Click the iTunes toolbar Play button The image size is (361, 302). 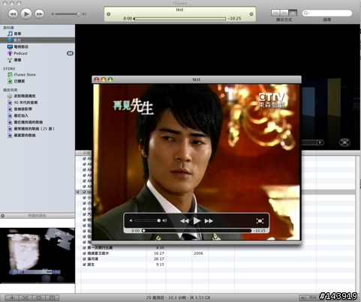pos(26,13)
